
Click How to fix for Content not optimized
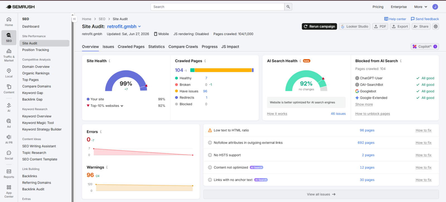pos(423,167)
